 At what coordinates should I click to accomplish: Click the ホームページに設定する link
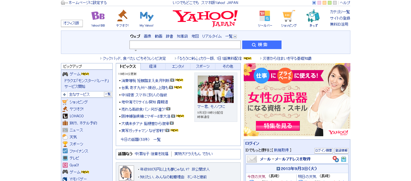(88, 3)
